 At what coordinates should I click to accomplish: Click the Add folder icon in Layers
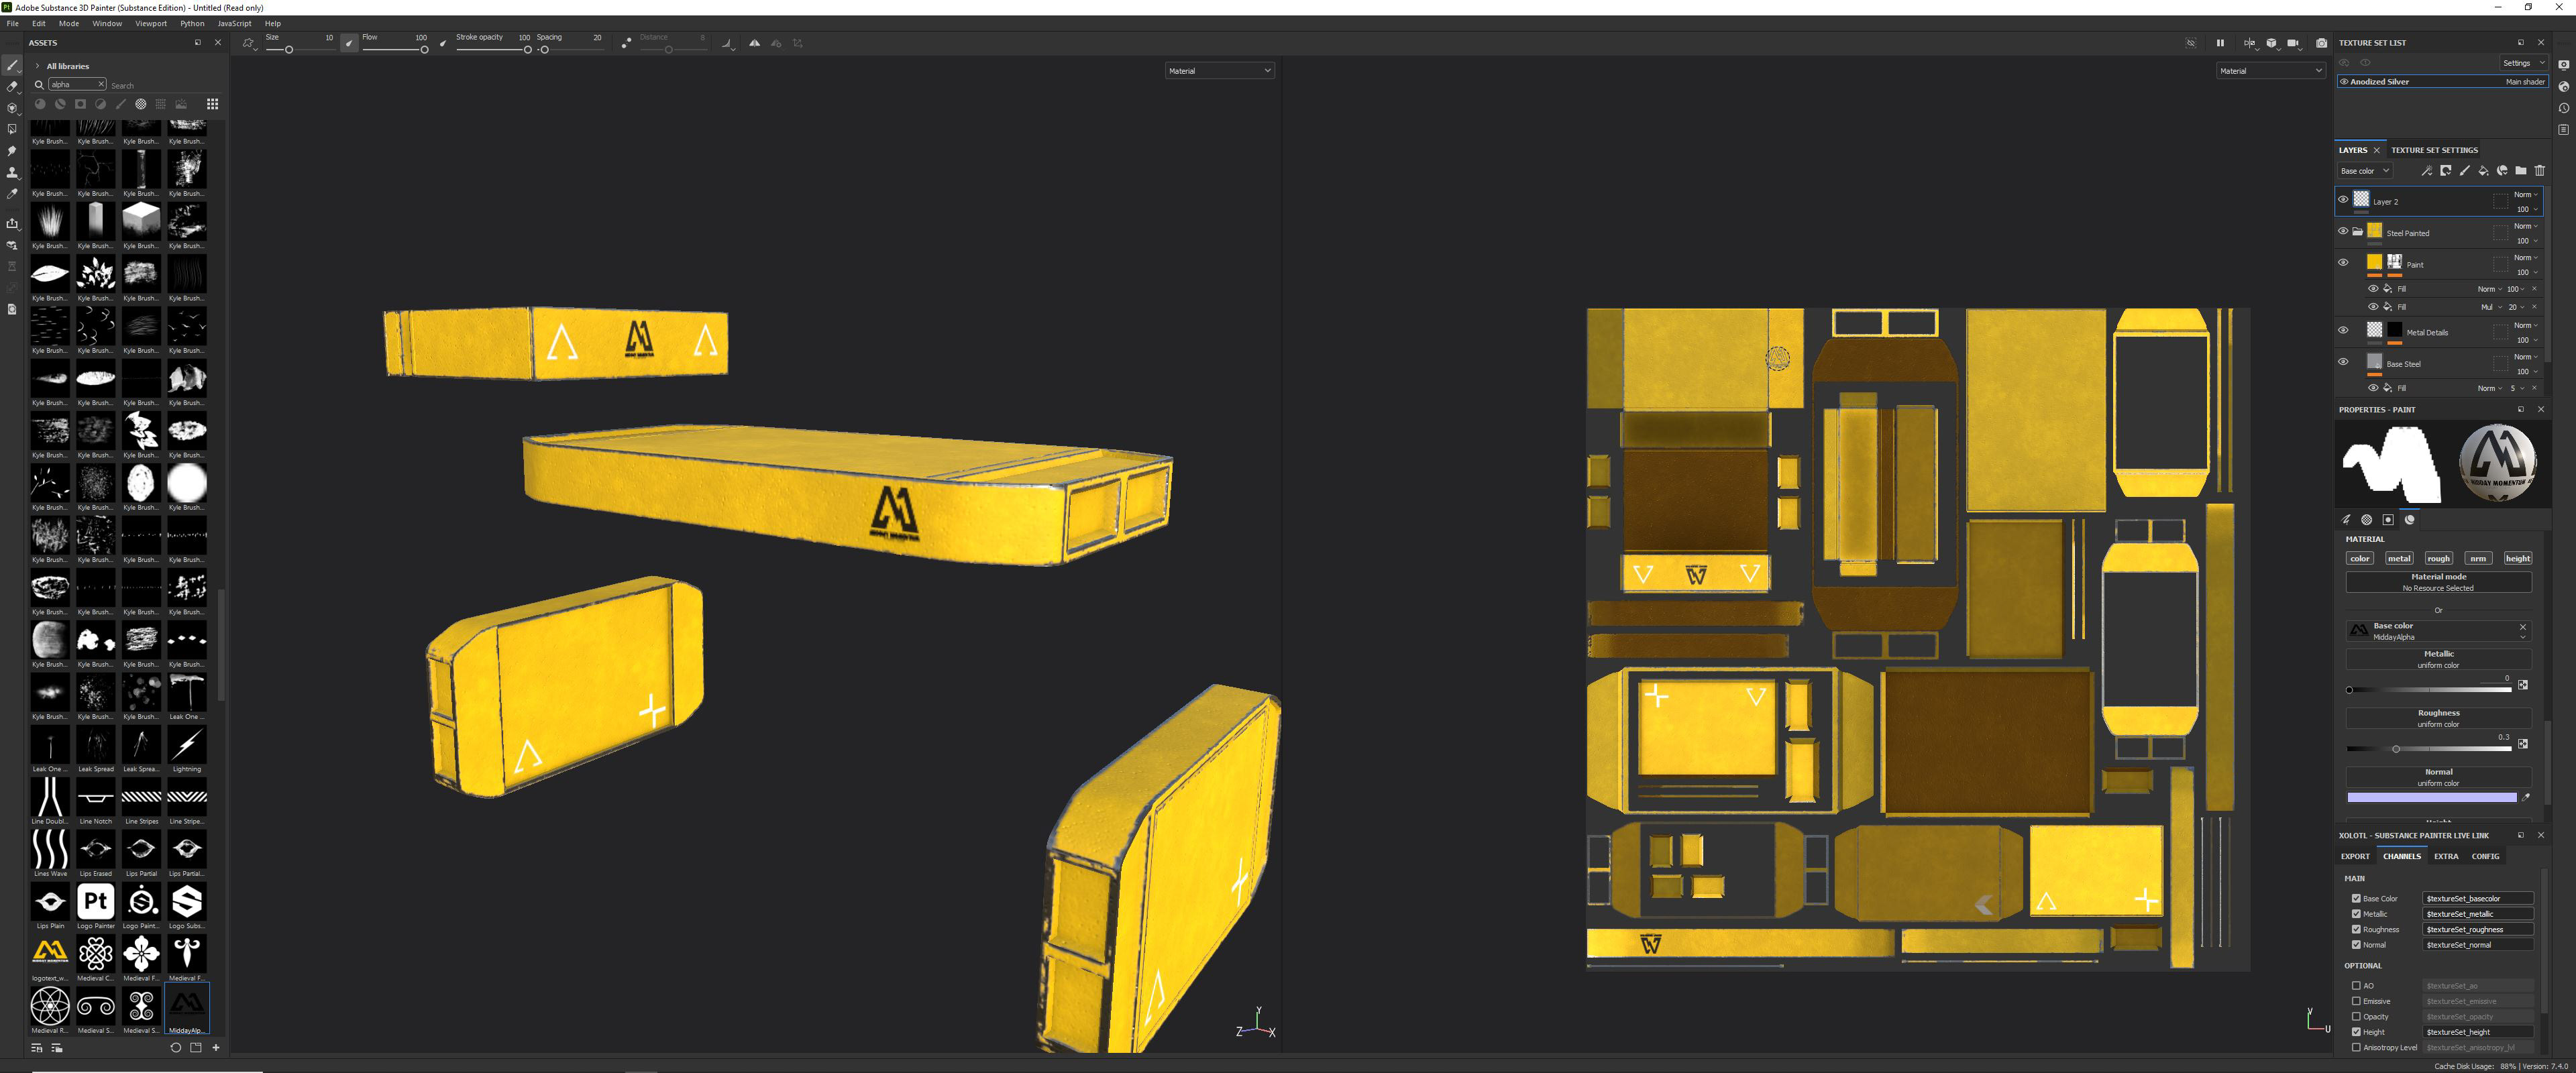pos(2521,171)
